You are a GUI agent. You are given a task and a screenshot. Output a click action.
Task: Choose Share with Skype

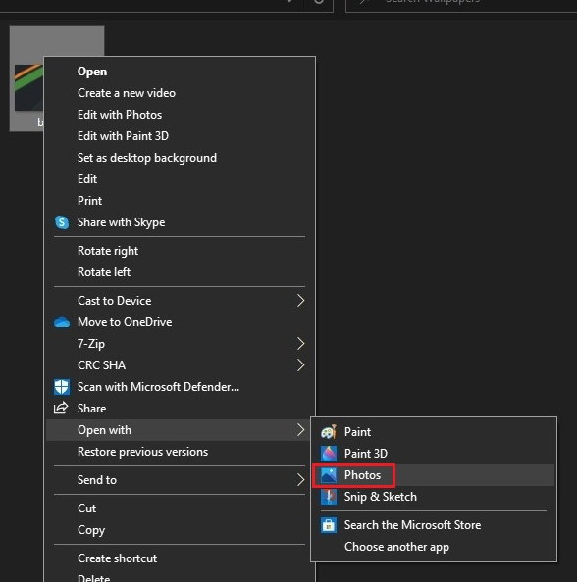[180, 222]
